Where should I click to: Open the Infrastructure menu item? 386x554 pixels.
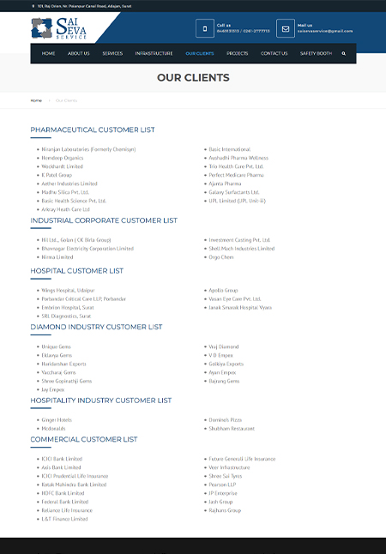click(154, 54)
